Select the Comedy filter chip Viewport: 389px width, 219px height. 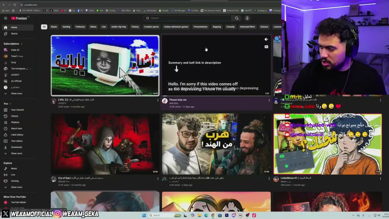(230, 27)
